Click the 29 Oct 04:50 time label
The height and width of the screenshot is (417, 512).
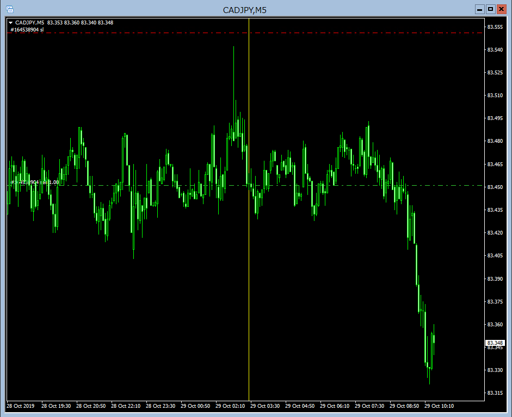click(300, 406)
